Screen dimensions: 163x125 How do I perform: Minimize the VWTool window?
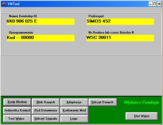click(151, 4)
